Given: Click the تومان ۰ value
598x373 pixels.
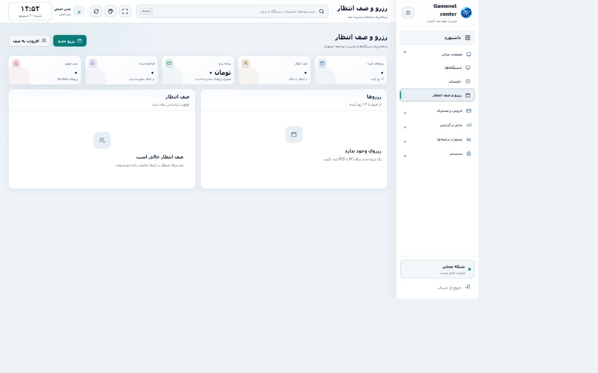Looking at the screenshot, I should [220, 72].
